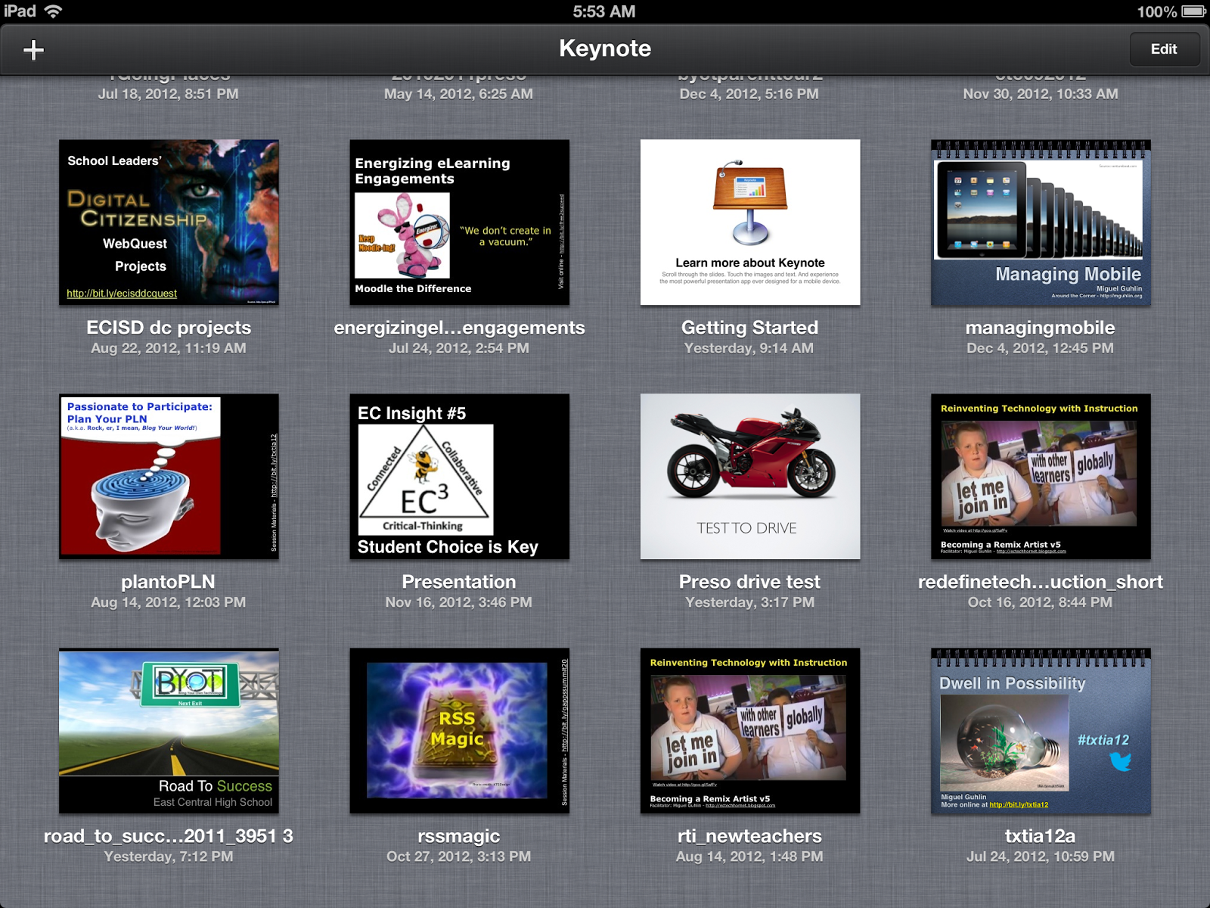1210x908 pixels.
Task: Tap the plus icon to add a presentation
Action: click(x=33, y=50)
